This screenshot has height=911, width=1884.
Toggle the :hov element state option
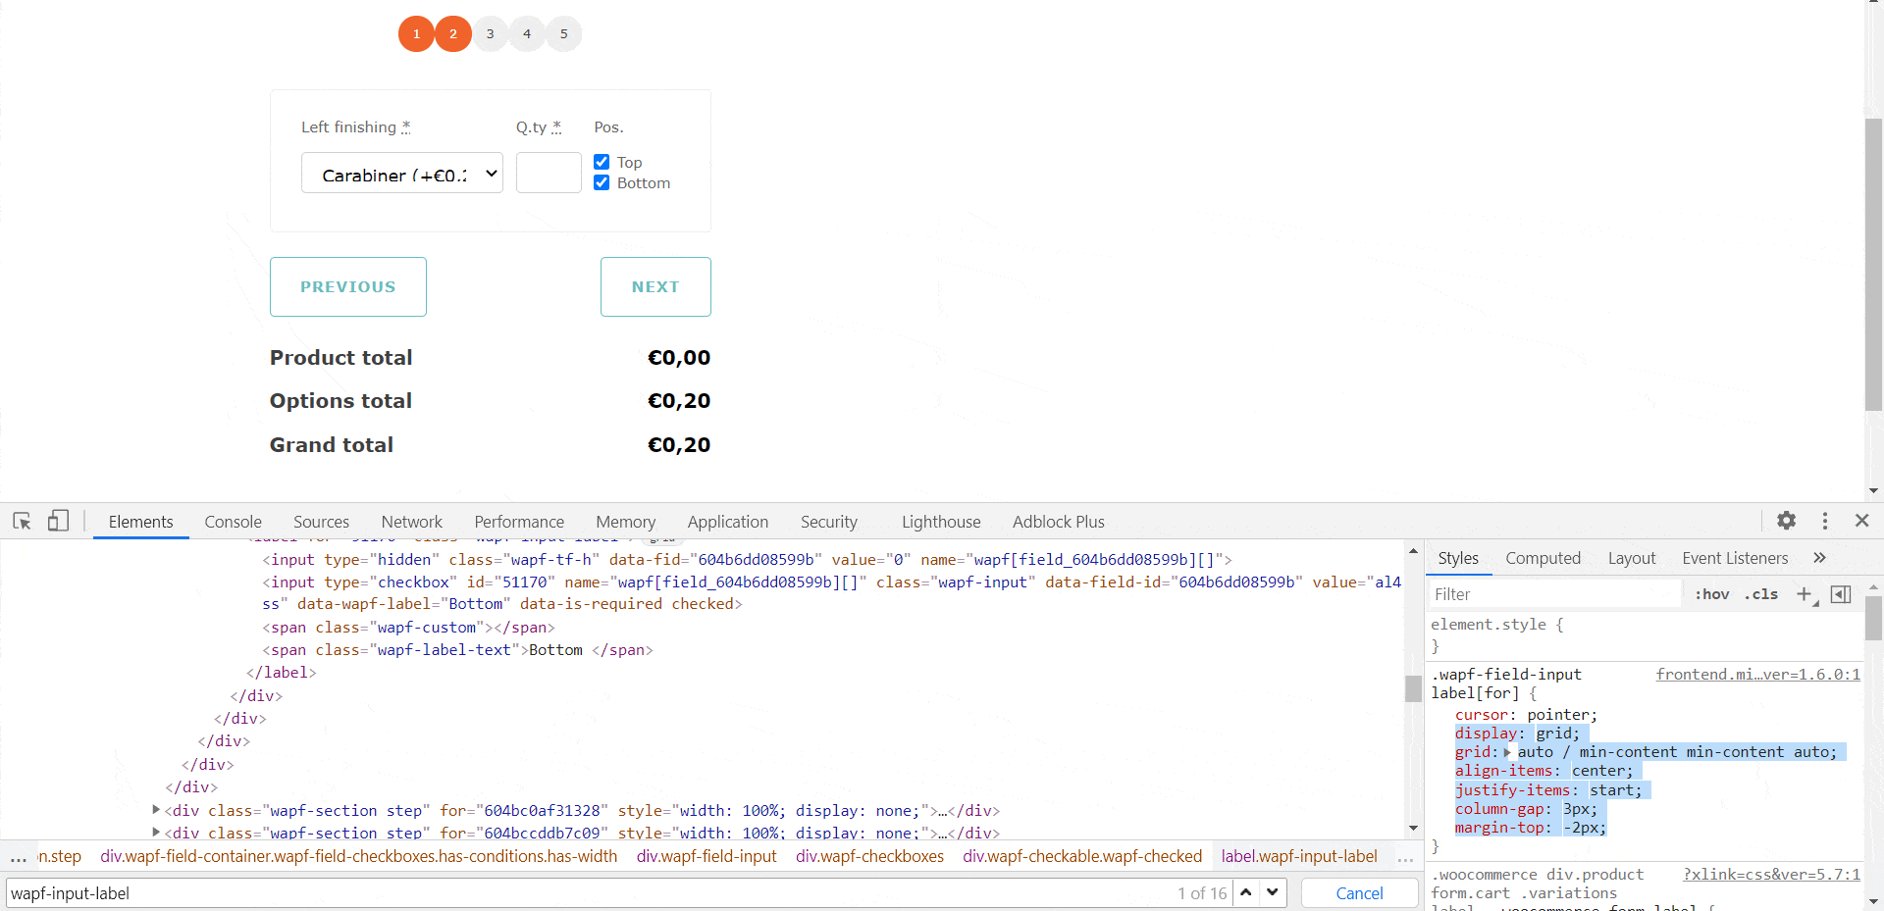[x=1711, y=594]
